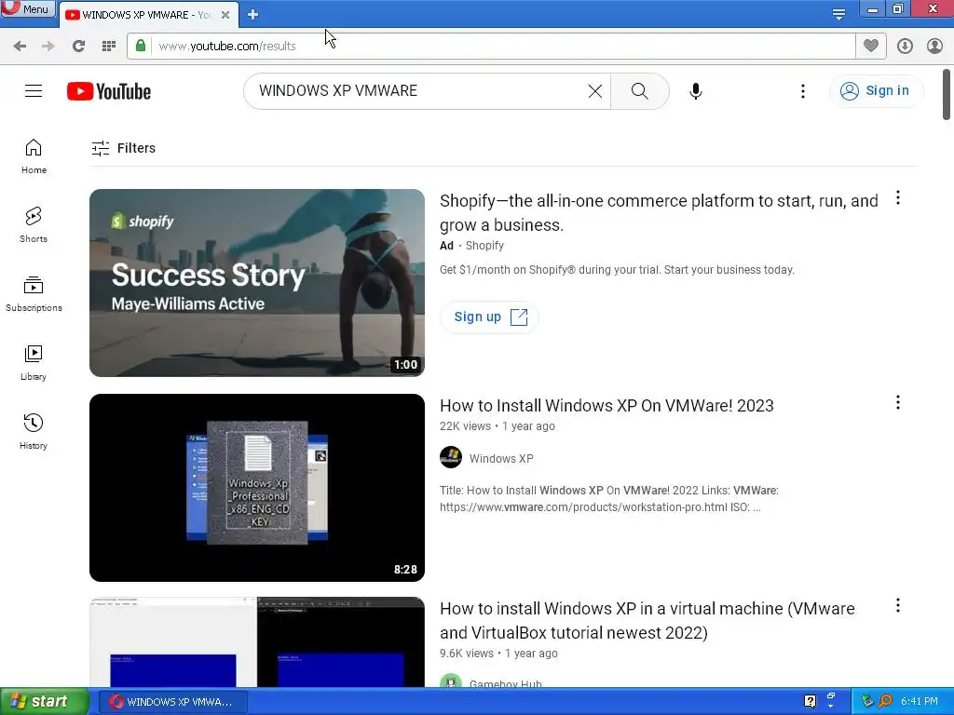Click '22K views • 1 year ago' text
The height and width of the screenshot is (715, 954).
point(497,426)
